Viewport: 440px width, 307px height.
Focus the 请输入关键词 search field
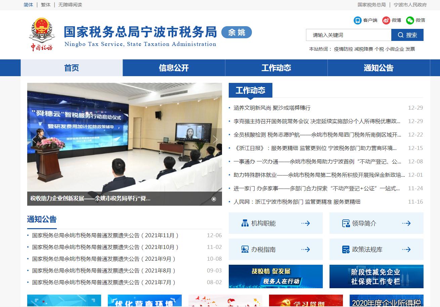(x=349, y=35)
